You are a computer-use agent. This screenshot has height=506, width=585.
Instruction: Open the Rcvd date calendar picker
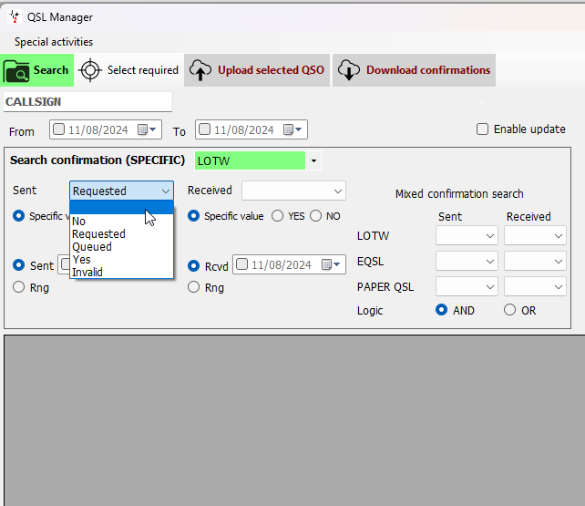point(331,264)
